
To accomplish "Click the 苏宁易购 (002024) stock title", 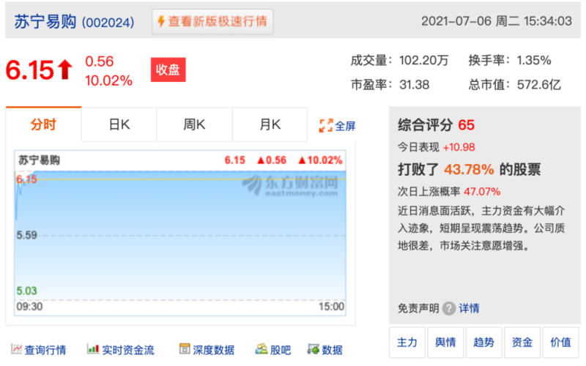I will [74, 22].
